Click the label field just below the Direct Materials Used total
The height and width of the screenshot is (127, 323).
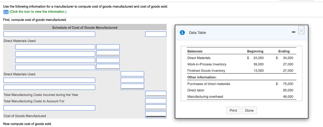49,80
